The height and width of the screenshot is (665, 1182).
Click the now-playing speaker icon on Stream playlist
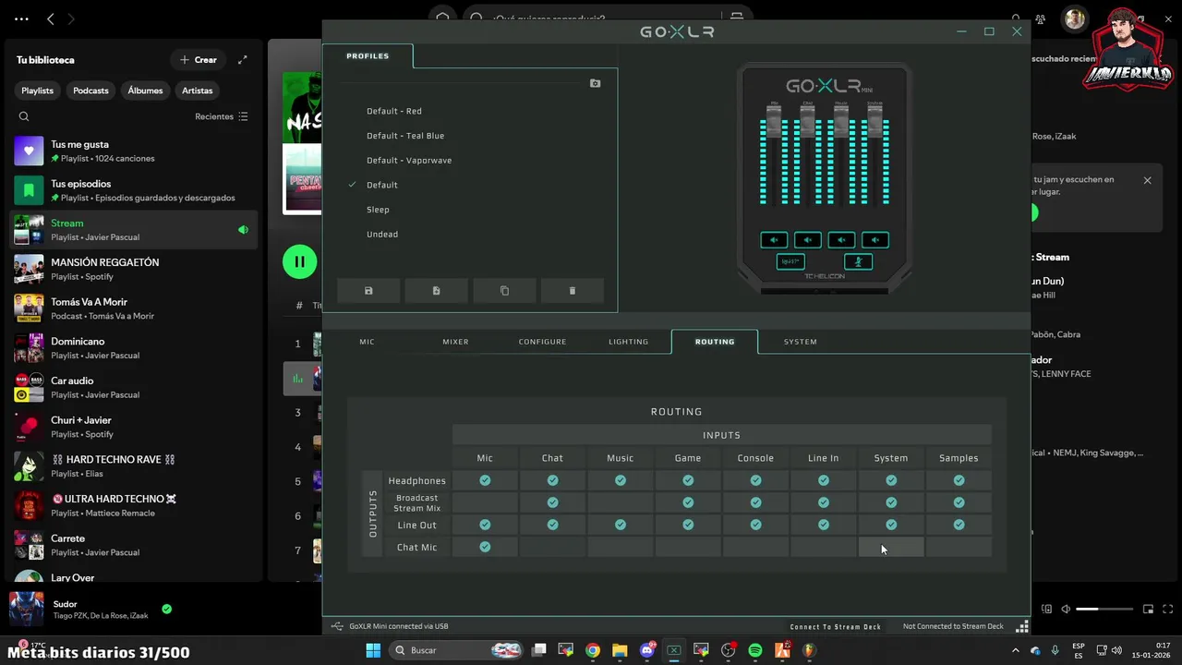tap(243, 230)
